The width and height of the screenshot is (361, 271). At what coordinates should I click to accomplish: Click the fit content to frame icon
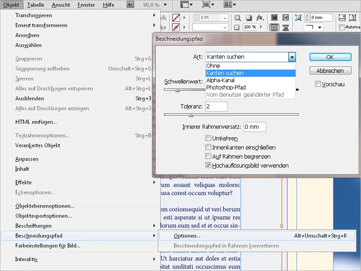342,18
